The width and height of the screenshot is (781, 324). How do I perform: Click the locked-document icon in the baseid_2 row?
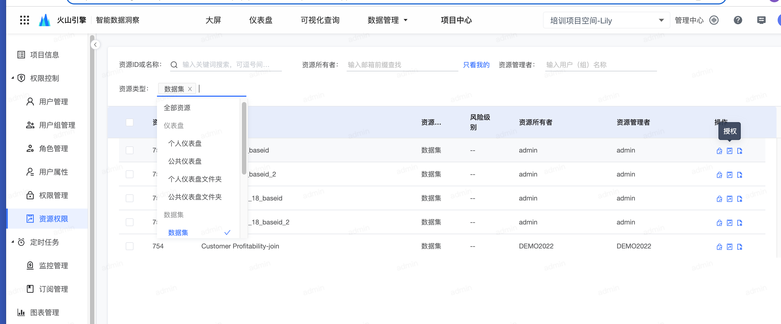(739, 175)
